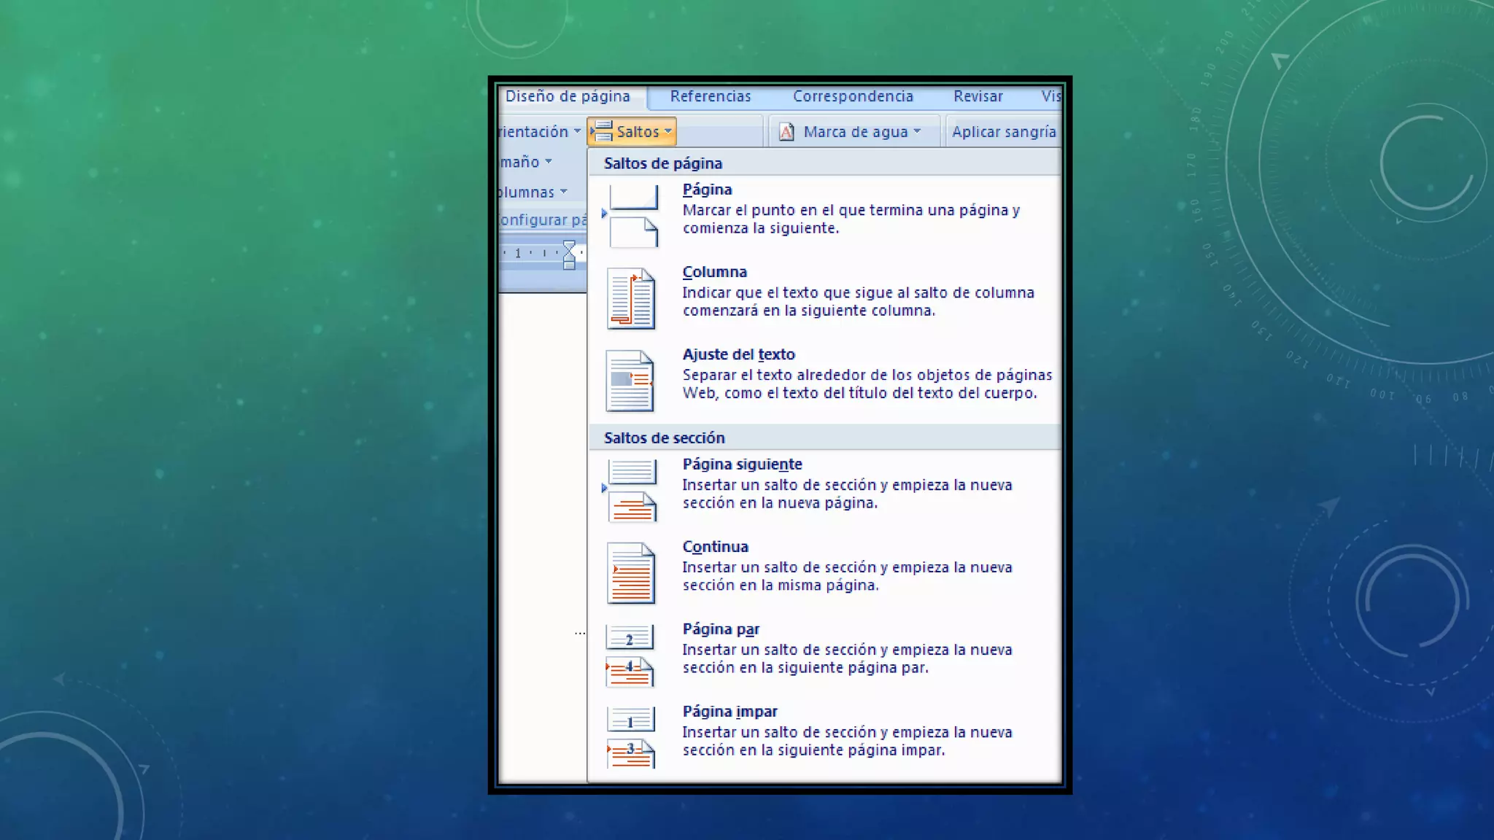The height and width of the screenshot is (840, 1494).
Task: Open the Columnas dropdown arrow
Action: [564, 192]
